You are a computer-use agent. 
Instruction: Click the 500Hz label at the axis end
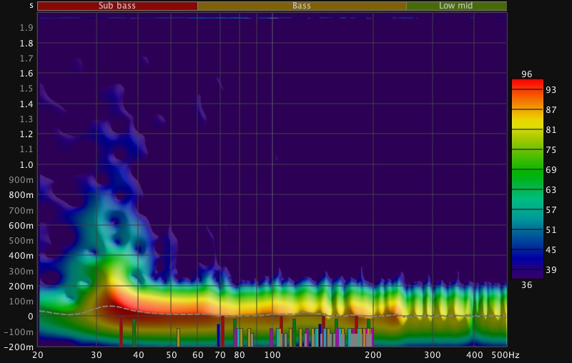tap(506, 354)
